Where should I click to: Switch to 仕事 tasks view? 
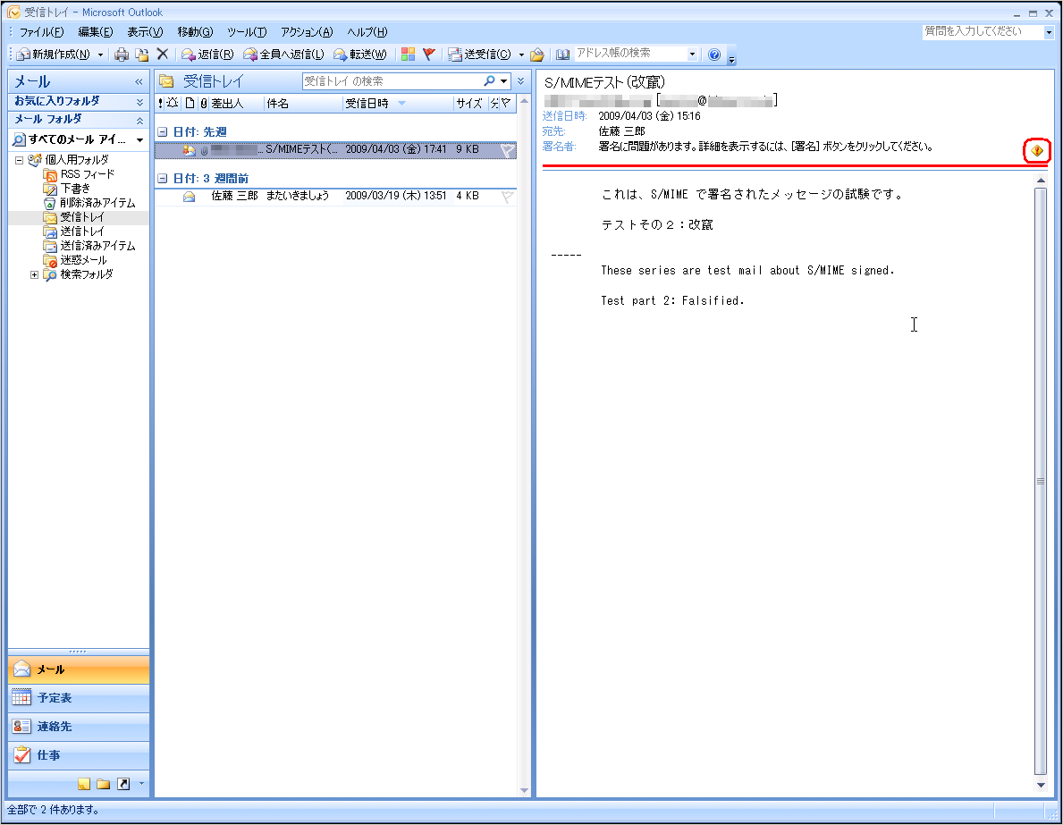79,755
